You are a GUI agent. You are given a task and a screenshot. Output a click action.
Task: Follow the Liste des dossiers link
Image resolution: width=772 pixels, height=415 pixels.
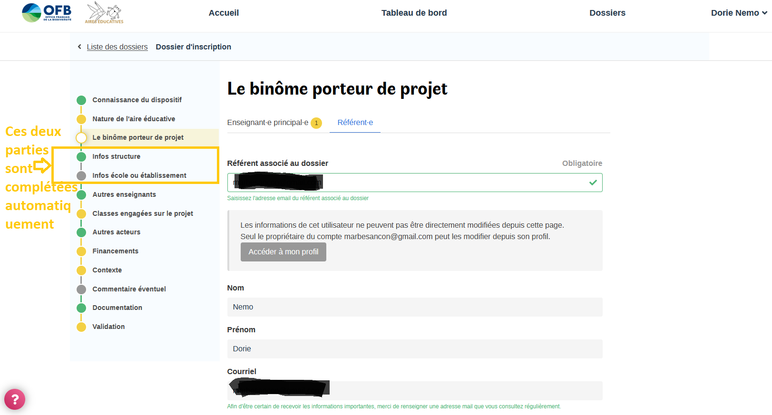117,47
